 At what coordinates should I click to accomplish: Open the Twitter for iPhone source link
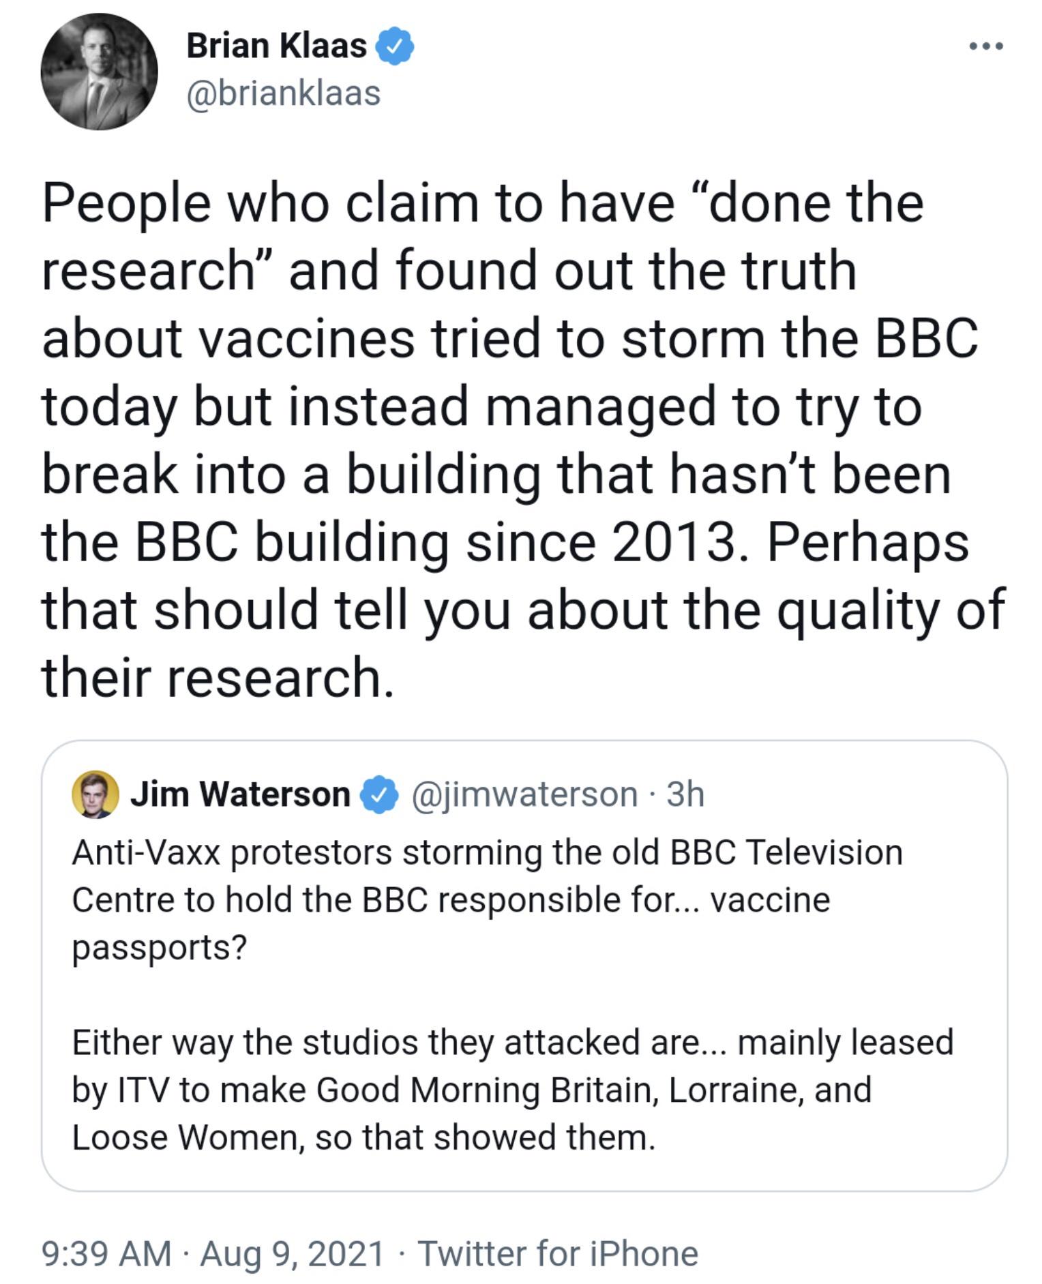pos(558,1253)
